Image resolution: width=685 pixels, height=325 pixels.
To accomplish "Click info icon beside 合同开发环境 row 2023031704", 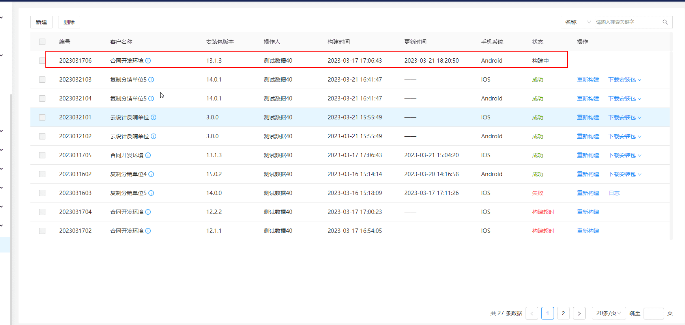I will click(x=148, y=212).
